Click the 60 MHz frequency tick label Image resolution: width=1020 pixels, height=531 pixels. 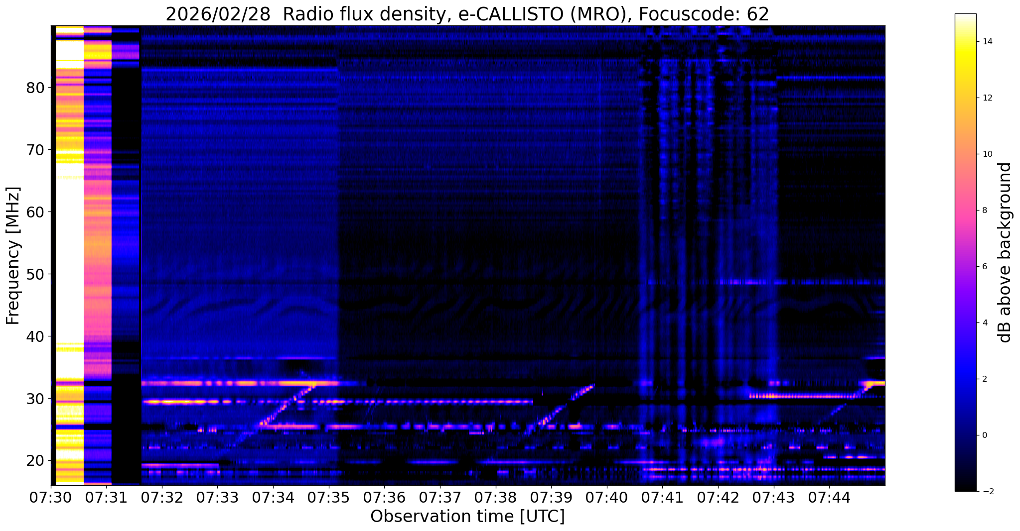tap(35, 212)
